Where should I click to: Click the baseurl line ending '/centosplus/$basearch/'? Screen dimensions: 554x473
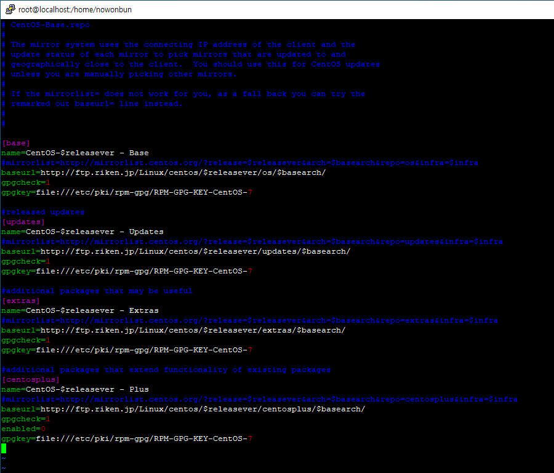pyautogui.click(x=183, y=410)
